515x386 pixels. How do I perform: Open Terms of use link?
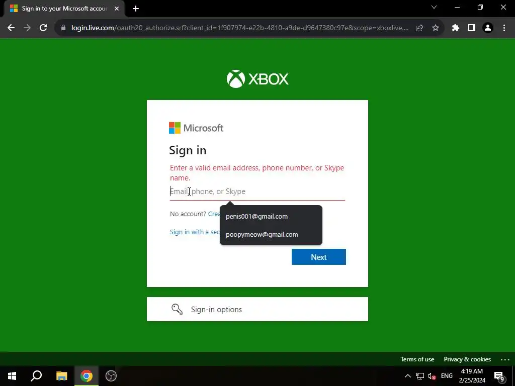[417, 359]
